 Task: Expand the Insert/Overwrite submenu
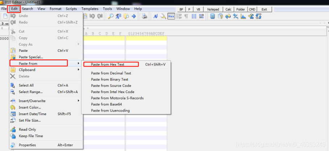click(46, 101)
